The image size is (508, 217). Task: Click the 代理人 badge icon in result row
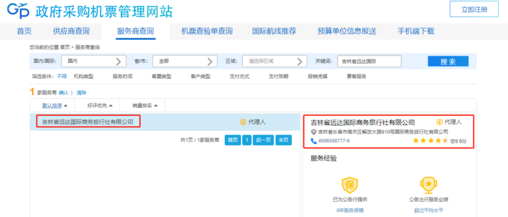pos(243,122)
